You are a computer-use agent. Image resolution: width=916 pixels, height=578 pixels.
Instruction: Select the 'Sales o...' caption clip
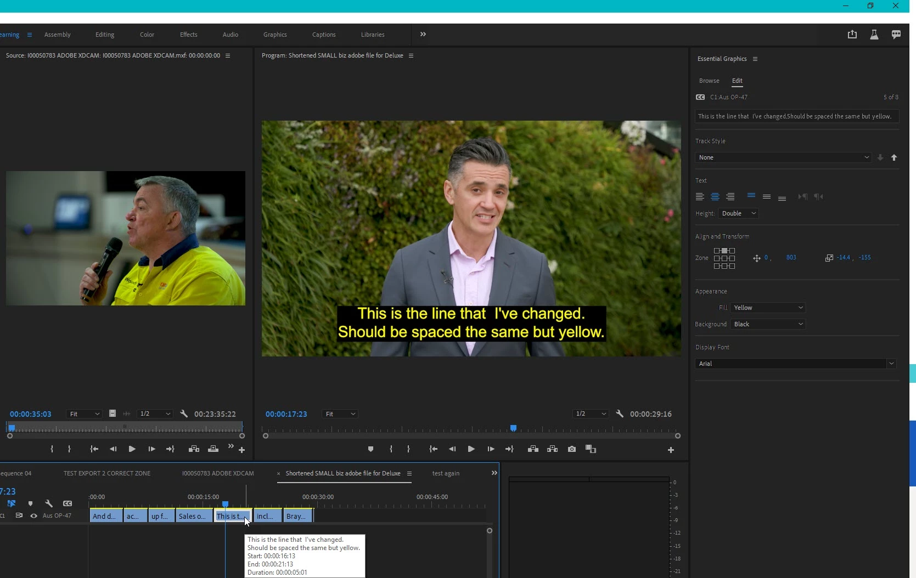pyautogui.click(x=193, y=516)
